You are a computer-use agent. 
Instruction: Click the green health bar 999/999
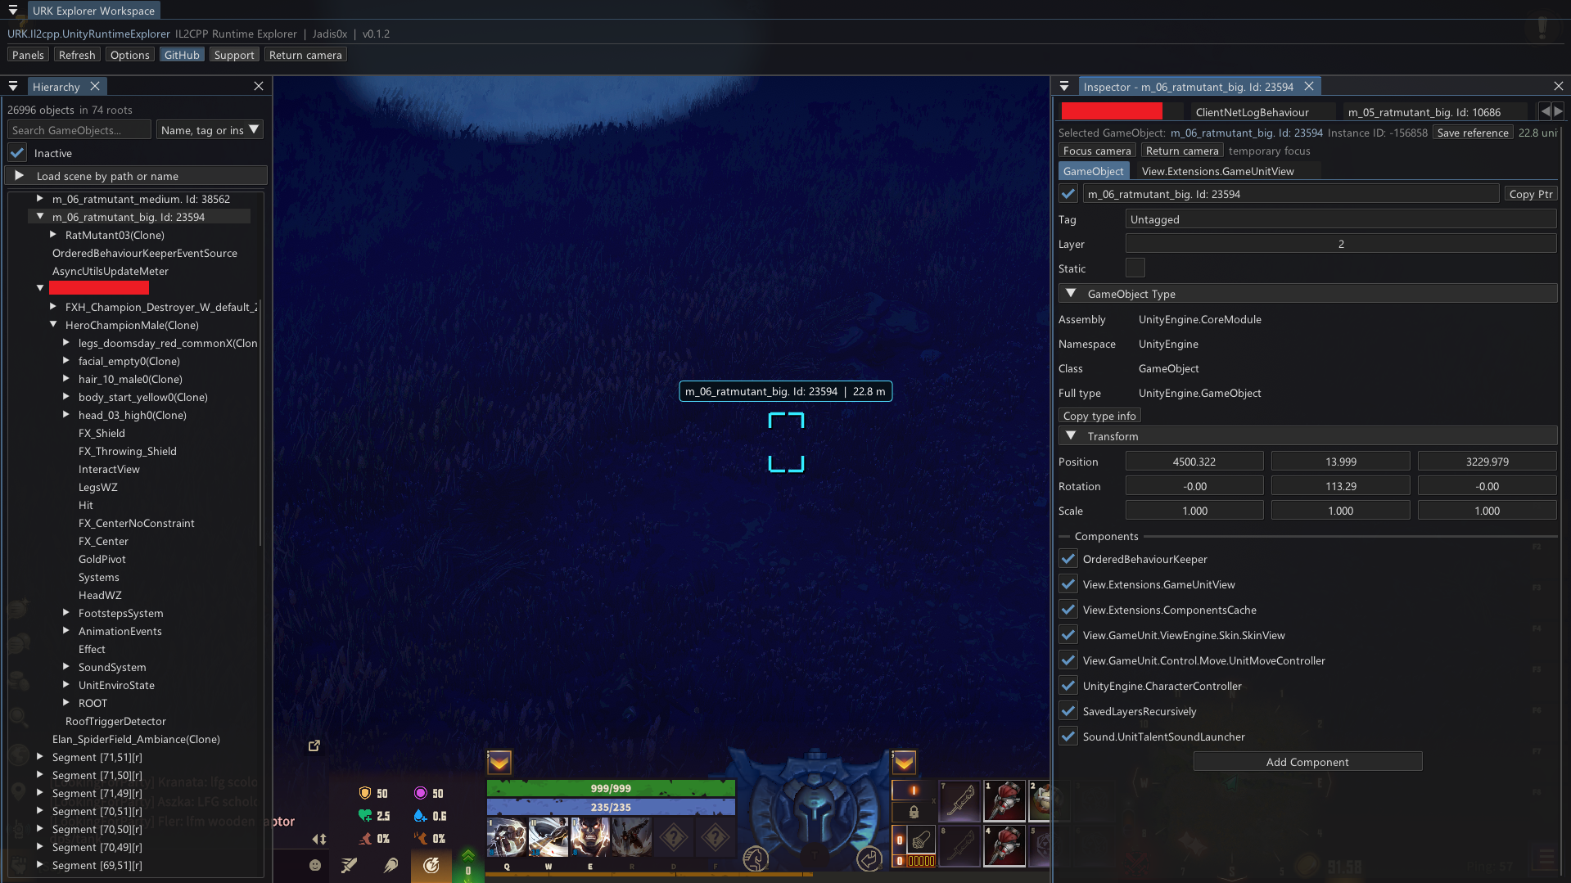pyautogui.click(x=611, y=788)
